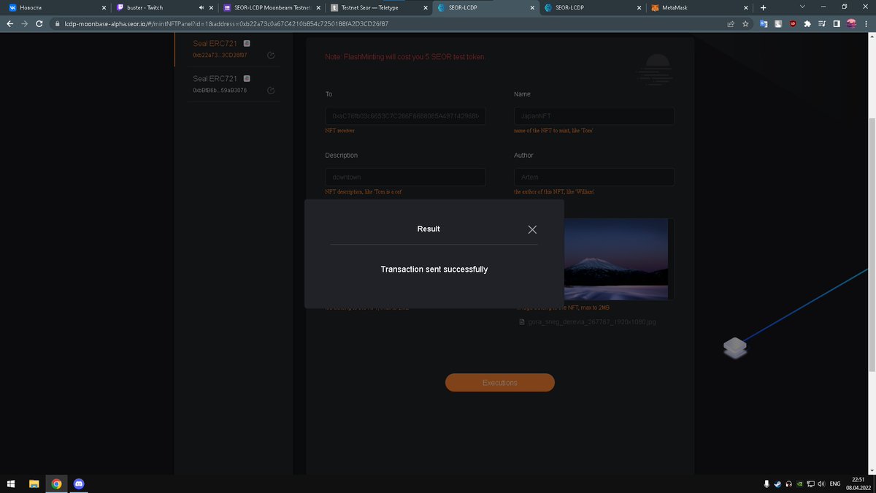876x493 pixels.
Task: Click the microphone tray icon
Action: [766, 484]
